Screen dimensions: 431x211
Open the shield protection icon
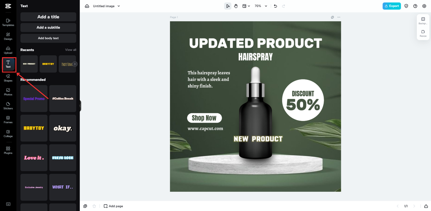coord(406,6)
